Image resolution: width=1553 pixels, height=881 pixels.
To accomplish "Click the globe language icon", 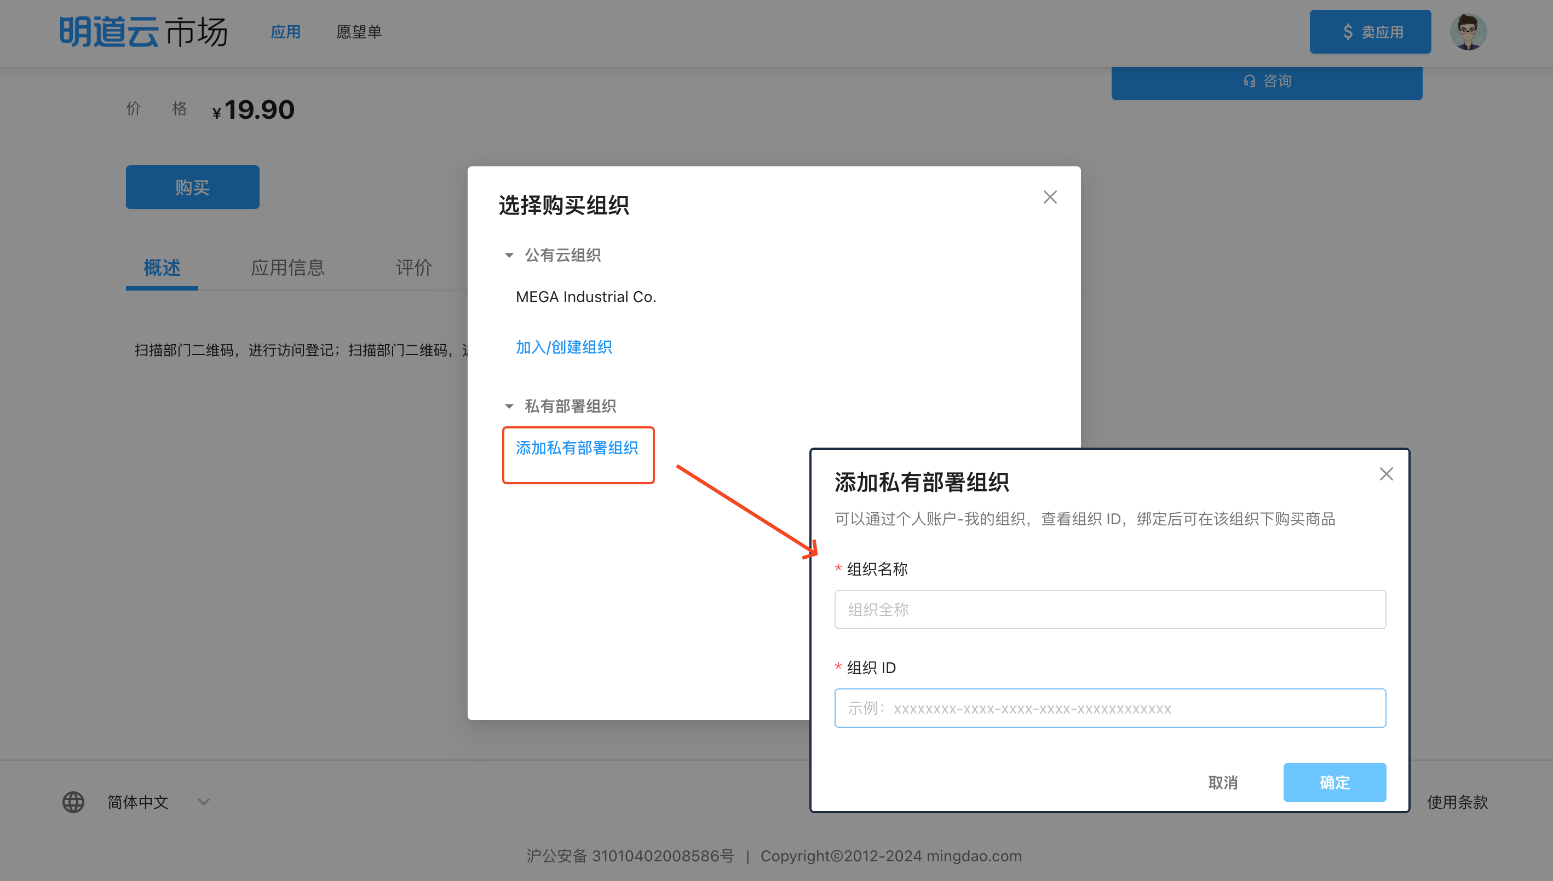I will click(x=73, y=802).
